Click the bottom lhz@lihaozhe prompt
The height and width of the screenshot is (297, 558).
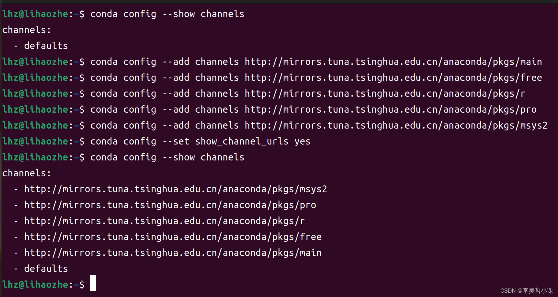43,285
